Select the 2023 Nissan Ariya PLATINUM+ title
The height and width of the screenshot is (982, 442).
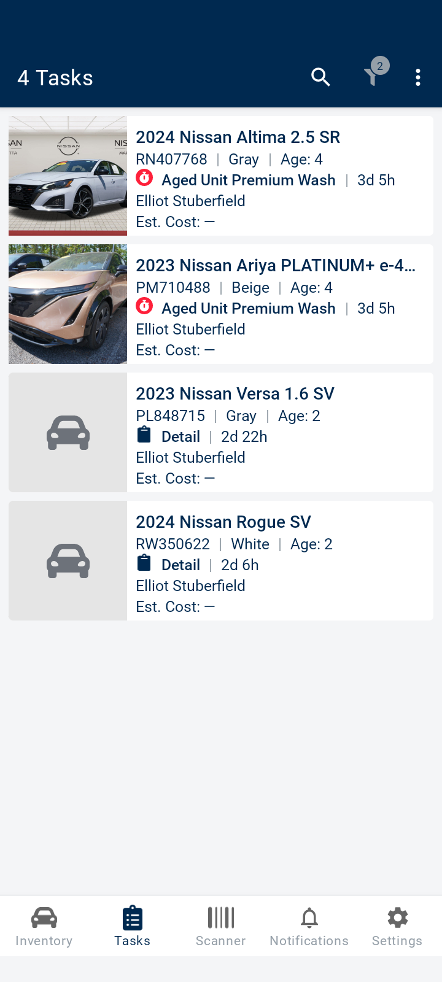[x=276, y=265]
